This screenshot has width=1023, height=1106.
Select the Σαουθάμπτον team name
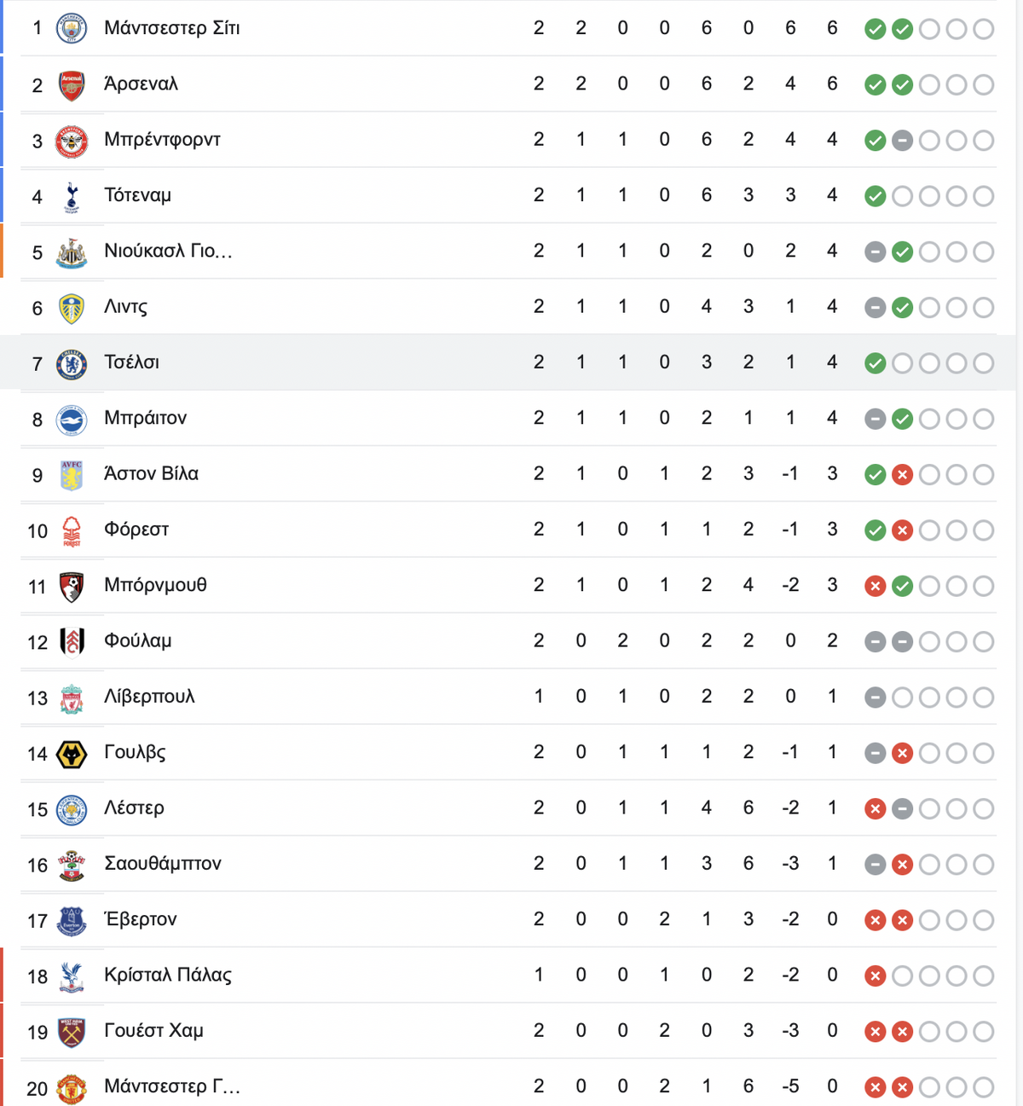coord(162,864)
